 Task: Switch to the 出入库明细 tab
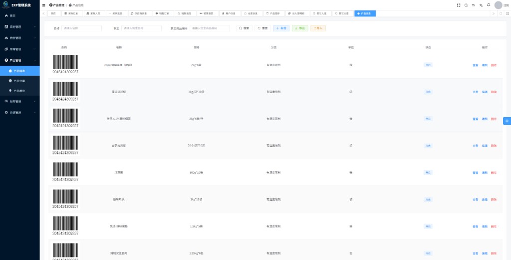coord(297,13)
